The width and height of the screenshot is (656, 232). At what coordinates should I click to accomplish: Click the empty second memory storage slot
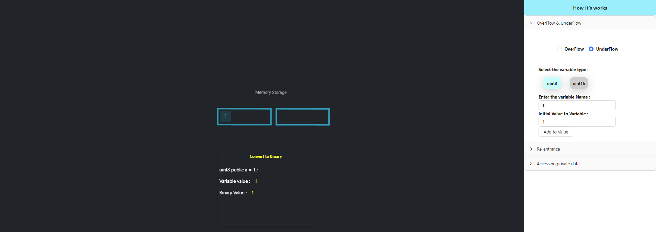pyautogui.click(x=303, y=117)
